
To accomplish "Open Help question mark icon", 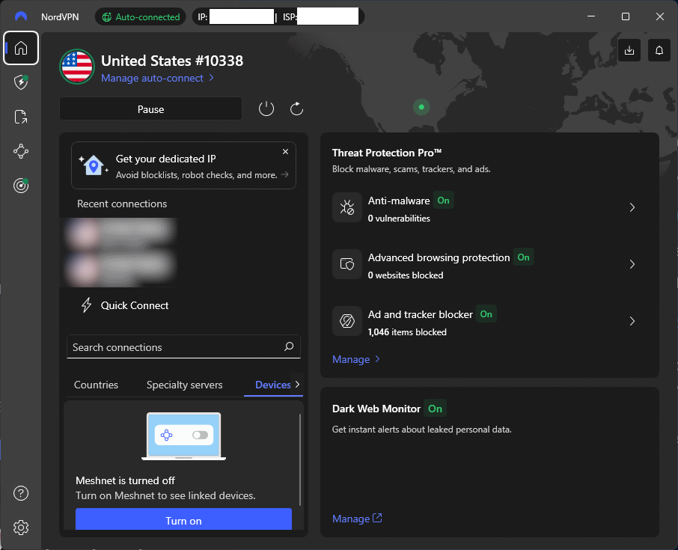I will [x=21, y=493].
